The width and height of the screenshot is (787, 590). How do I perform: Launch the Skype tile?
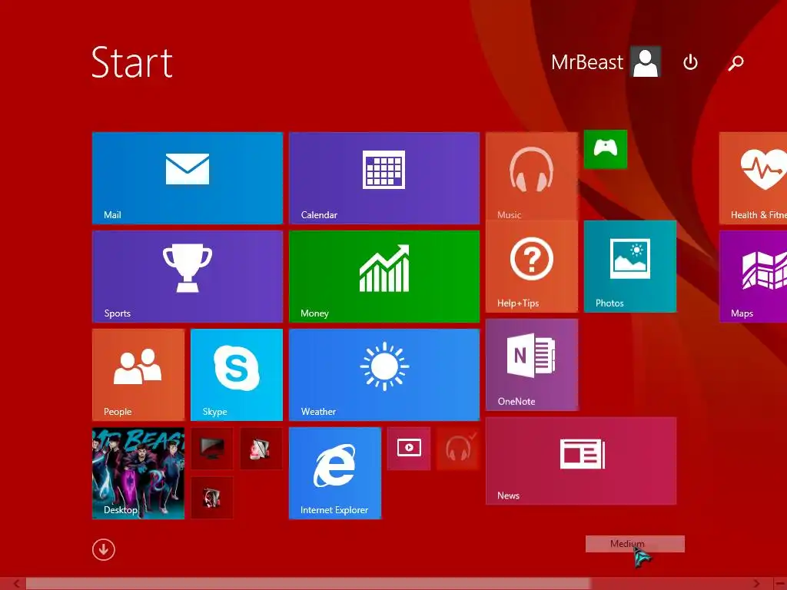237,374
